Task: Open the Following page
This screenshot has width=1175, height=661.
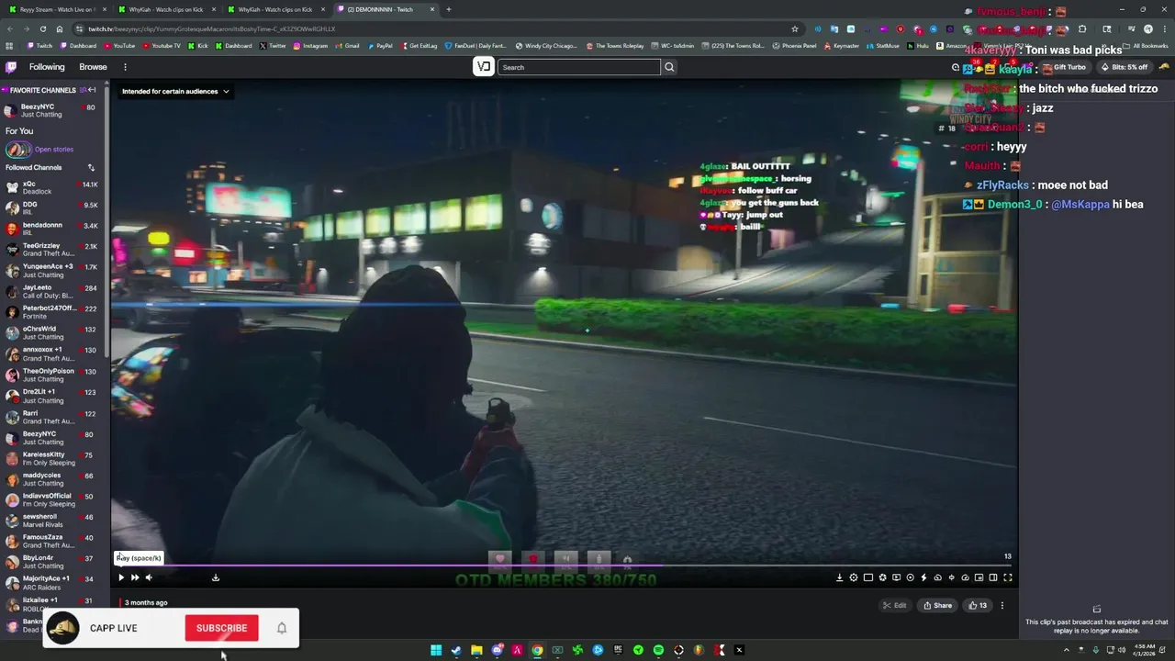Action: (47, 67)
